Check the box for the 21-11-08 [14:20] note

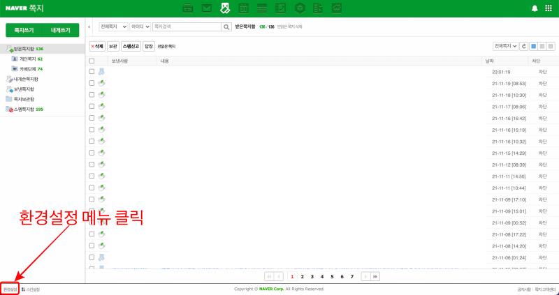click(x=92, y=245)
